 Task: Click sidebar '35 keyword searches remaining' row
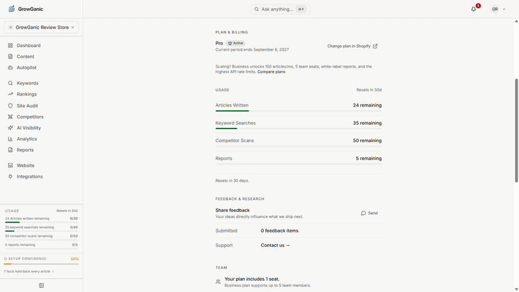tap(41, 227)
